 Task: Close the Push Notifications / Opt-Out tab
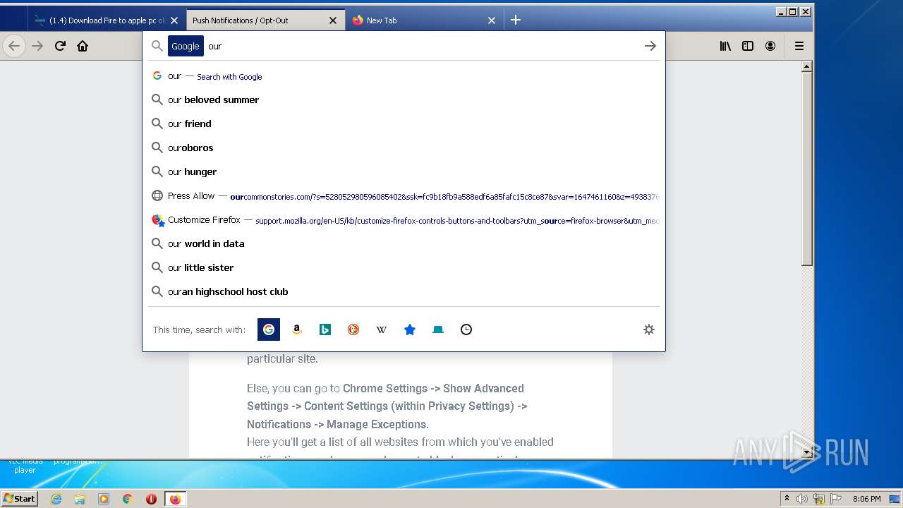coord(333,20)
